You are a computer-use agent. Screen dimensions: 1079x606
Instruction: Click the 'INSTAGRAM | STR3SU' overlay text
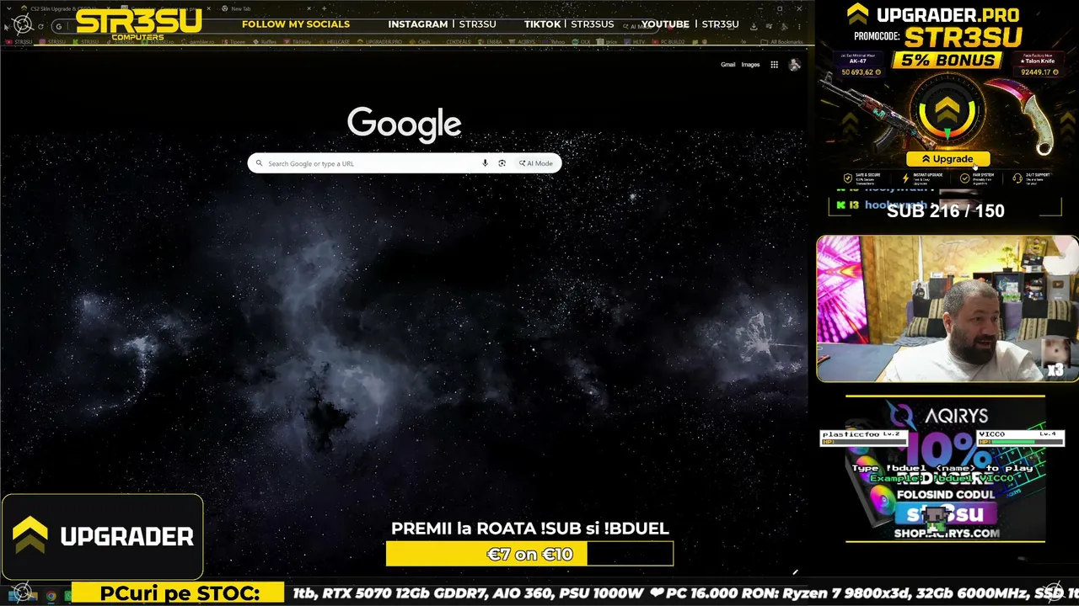442,24
